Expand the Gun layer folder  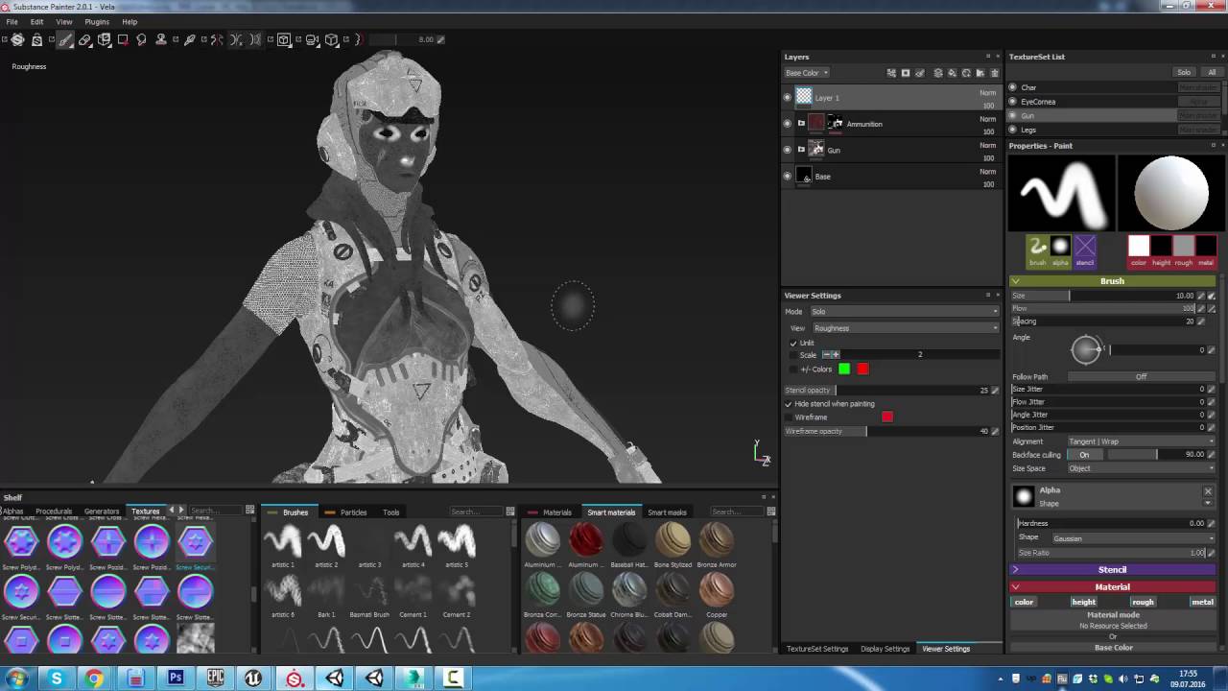point(801,150)
